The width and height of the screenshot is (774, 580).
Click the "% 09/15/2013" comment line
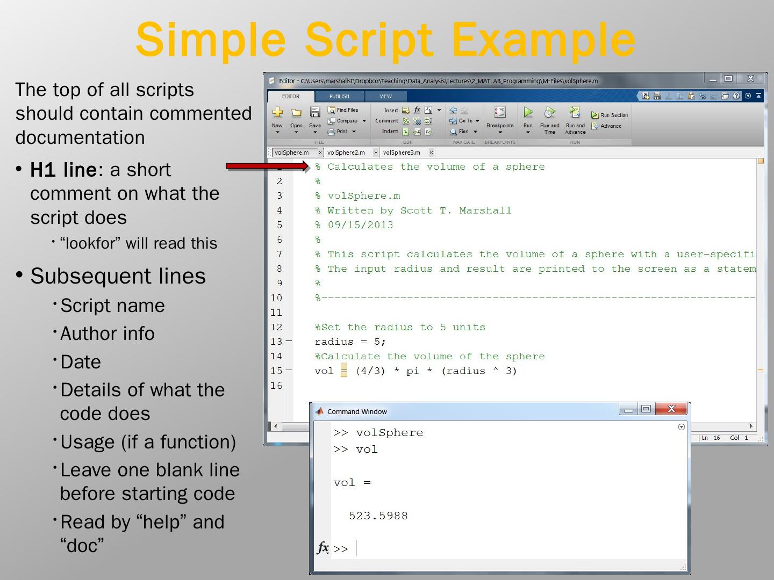(x=354, y=225)
